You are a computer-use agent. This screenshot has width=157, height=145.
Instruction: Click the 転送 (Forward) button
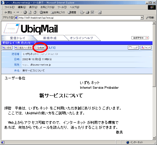40,48
